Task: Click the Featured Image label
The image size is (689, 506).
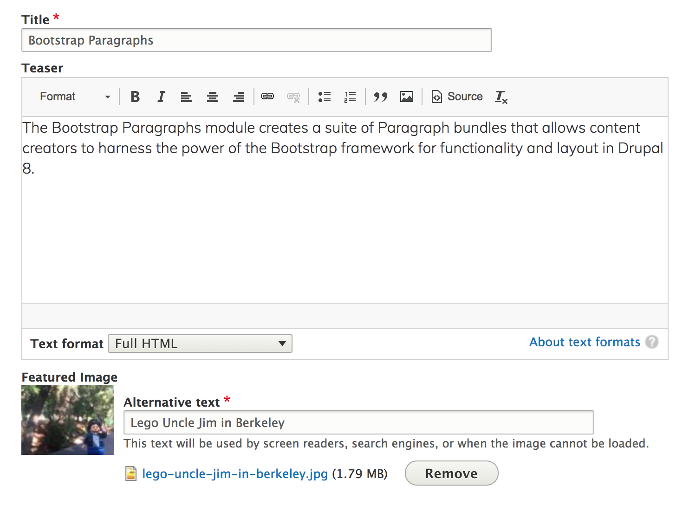Action: pyautogui.click(x=70, y=377)
